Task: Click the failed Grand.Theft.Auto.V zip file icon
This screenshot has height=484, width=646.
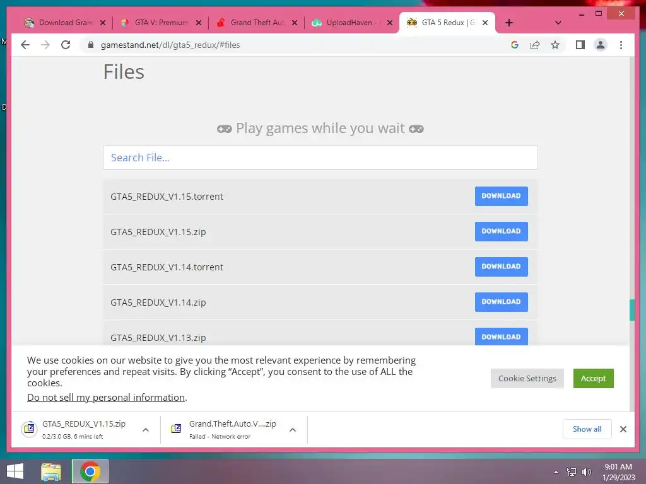Action: (x=176, y=429)
